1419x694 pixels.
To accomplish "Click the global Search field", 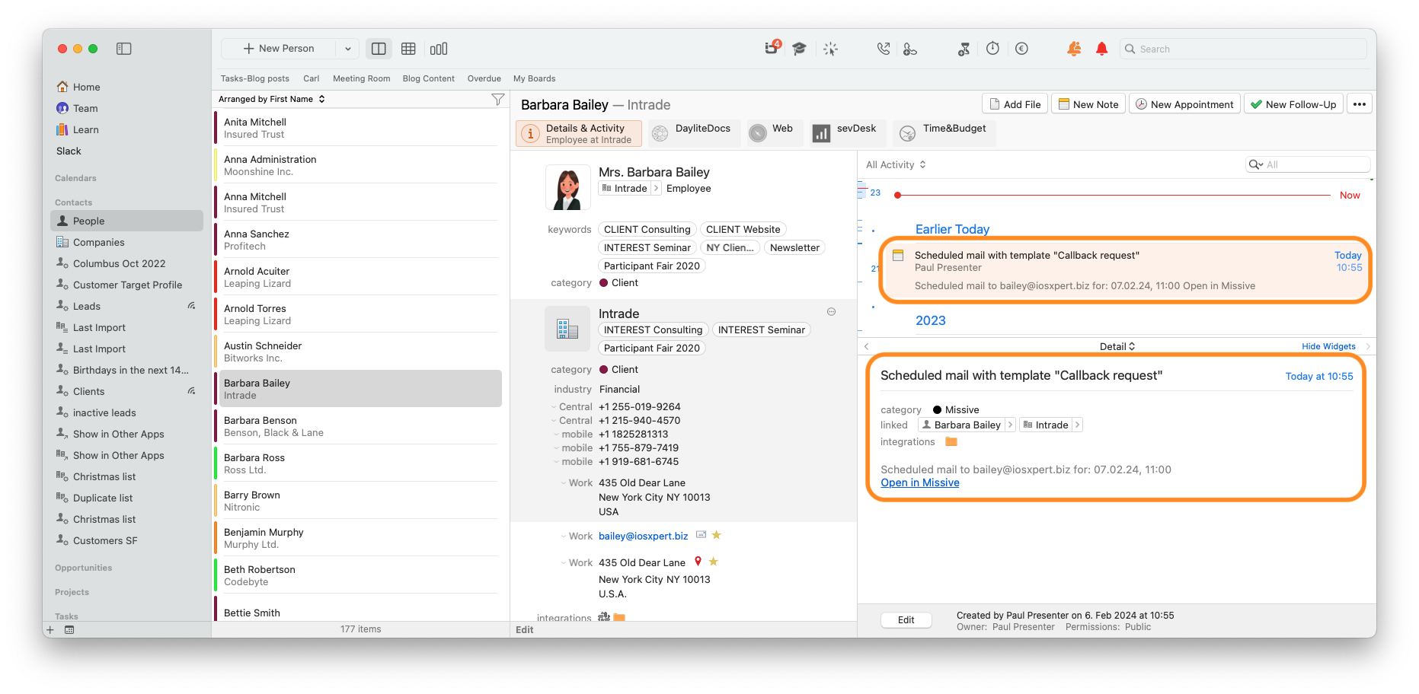I will (x=1243, y=49).
